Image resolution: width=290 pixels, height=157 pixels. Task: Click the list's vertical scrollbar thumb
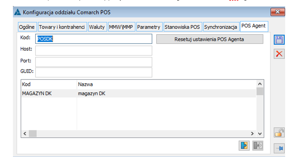point(260,92)
